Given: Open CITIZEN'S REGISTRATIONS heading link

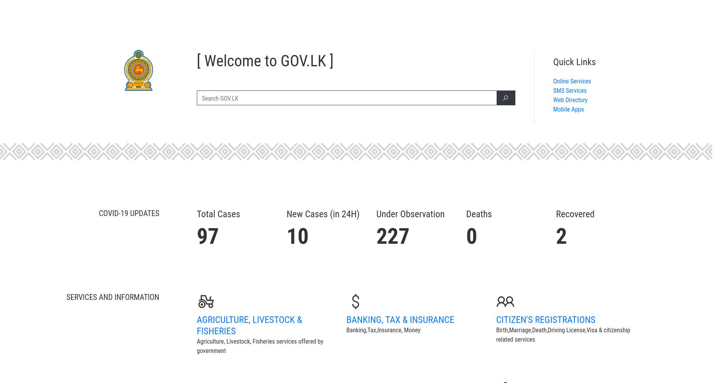Looking at the screenshot, I should coord(545,320).
